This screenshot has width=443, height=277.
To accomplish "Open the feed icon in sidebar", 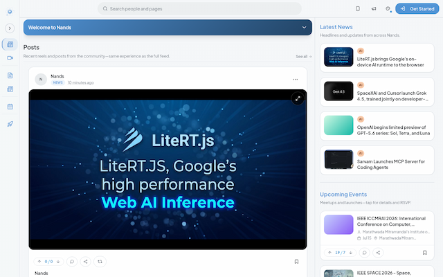I will (x=10, y=44).
